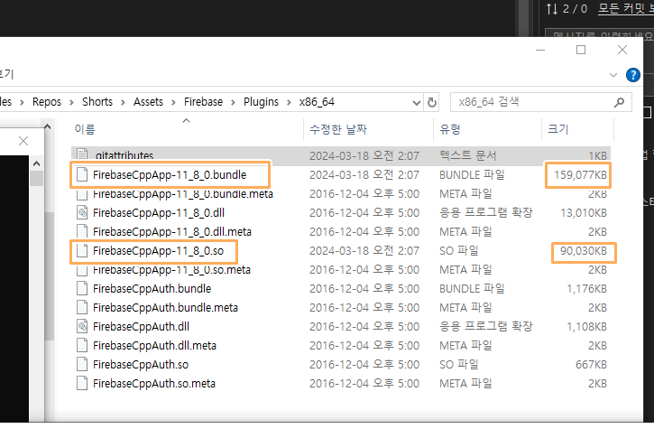Select FirebaseCppApp-11_8_0.dll file icon
Image resolution: width=654 pixels, height=429 pixels.
[x=82, y=212]
